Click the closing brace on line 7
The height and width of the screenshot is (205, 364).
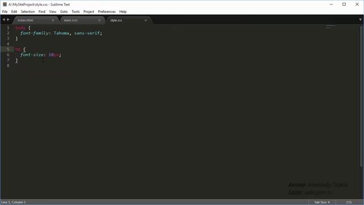(x=16, y=60)
